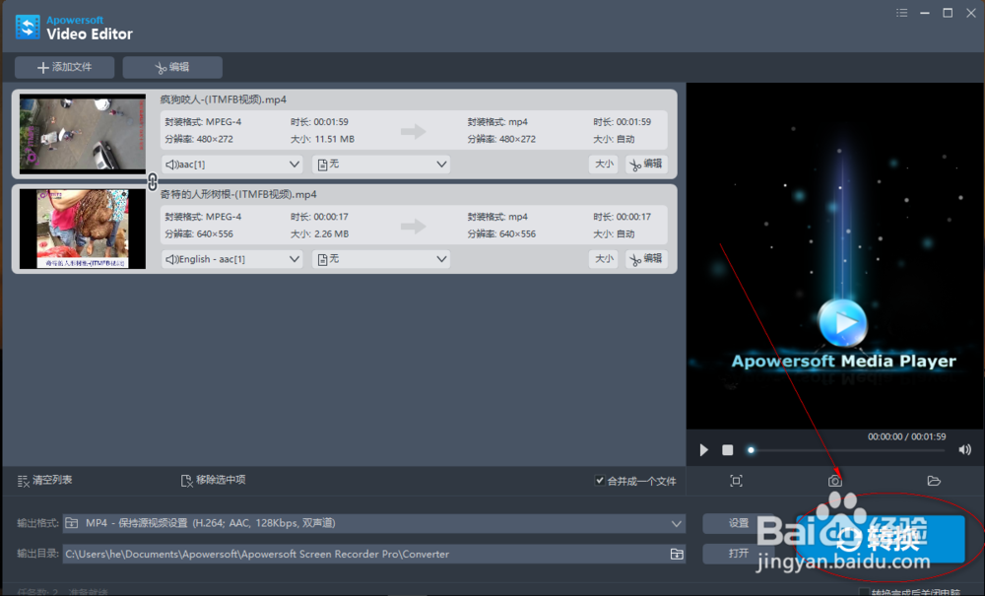985x596 pixels.
Task: Click the playback progress slider
Action: (847, 449)
